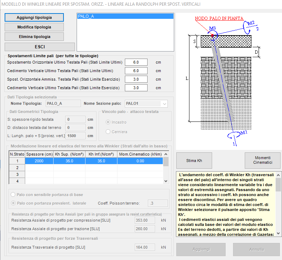
Task: Click Resistenza Trasversale di progetto field 164.00
Action: click(x=145, y=248)
